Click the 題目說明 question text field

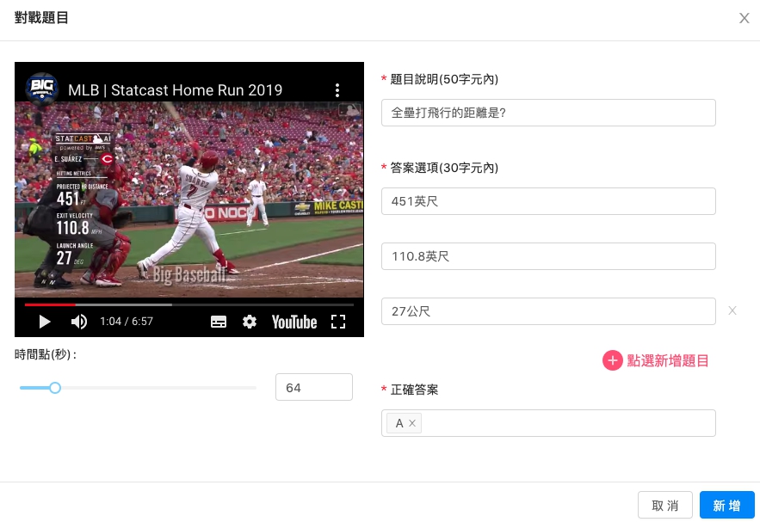pos(548,112)
